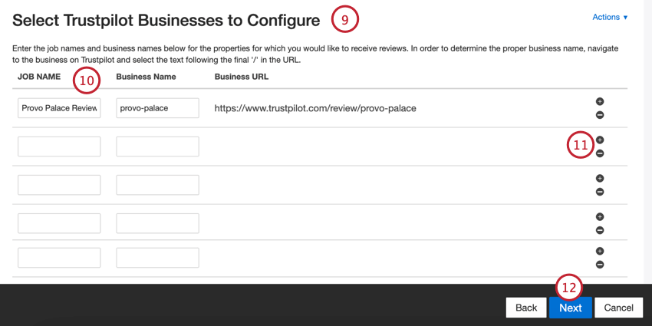Add row using second row's plus icon
This screenshot has height=326, width=652.
[600, 140]
